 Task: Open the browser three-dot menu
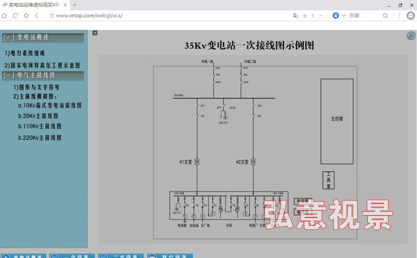click(x=399, y=16)
